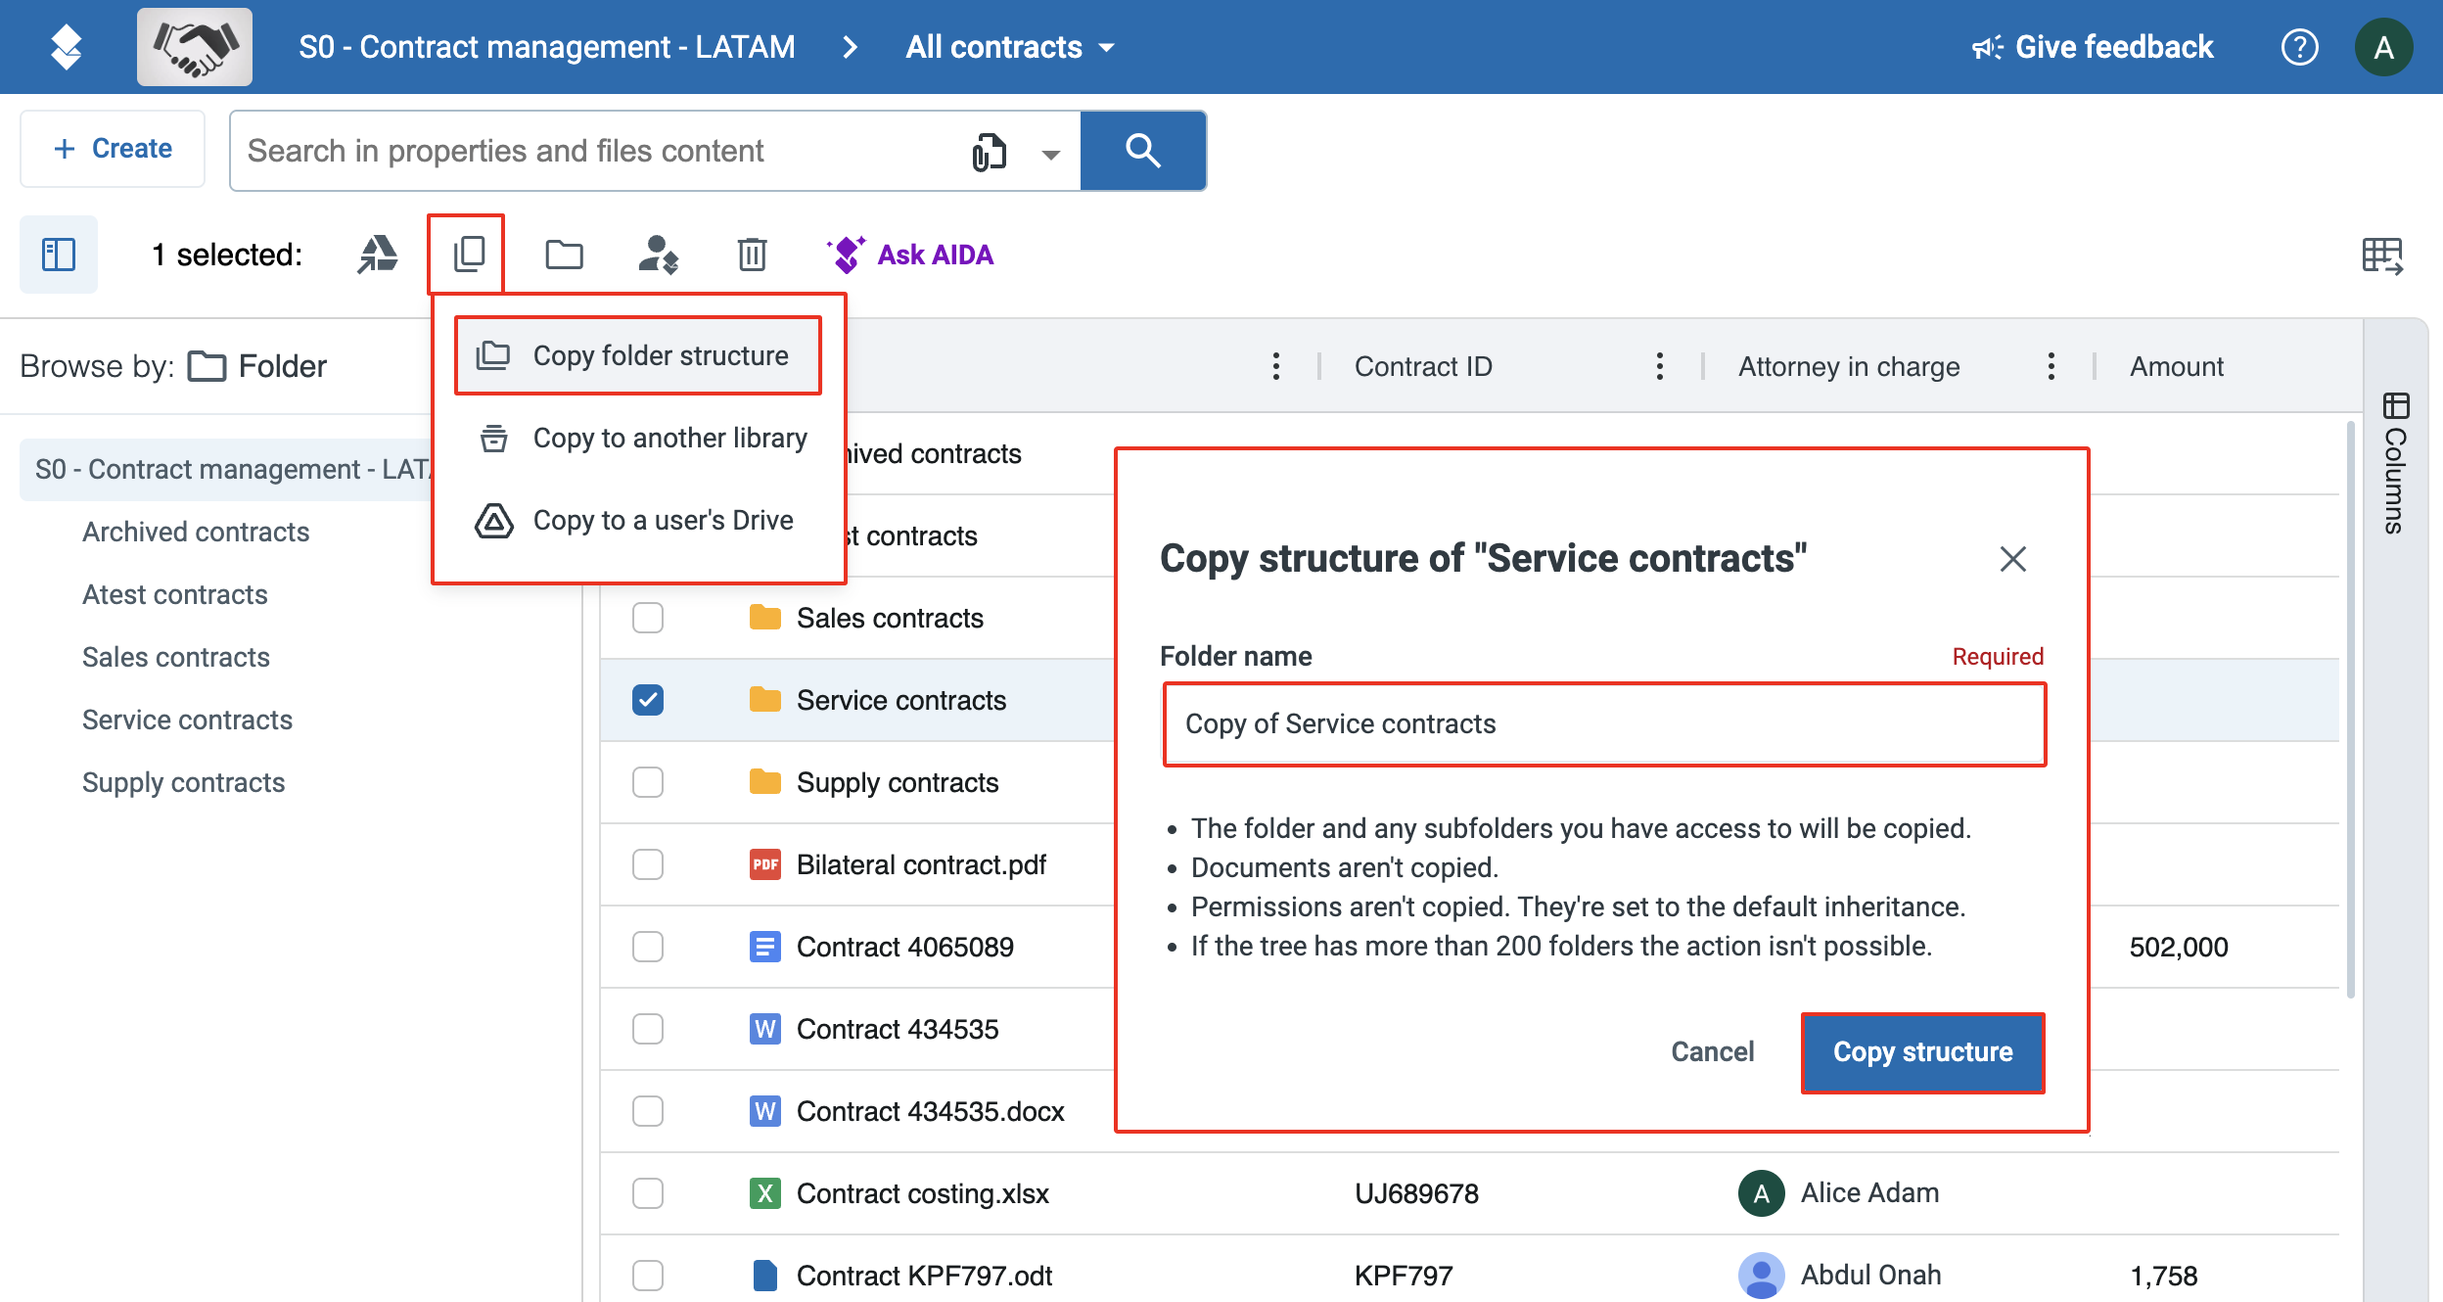The width and height of the screenshot is (2443, 1302).
Task: Click the Excel icon of Contract costing.xlsx
Action: (764, 1193)
